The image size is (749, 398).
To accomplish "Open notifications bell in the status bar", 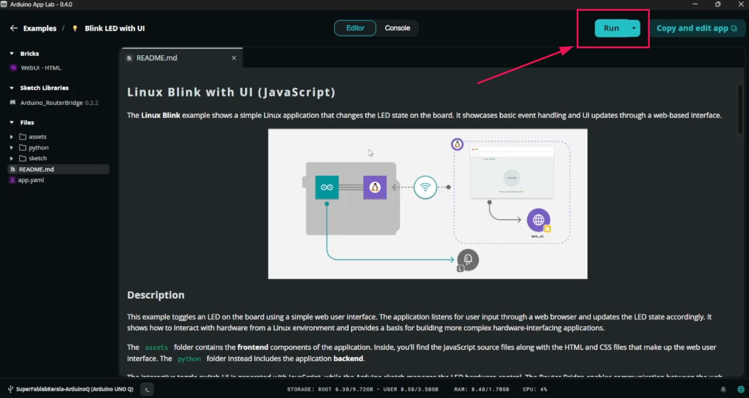I will click(723, 389).
